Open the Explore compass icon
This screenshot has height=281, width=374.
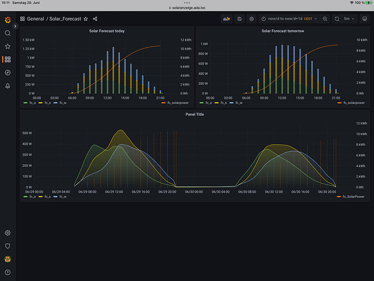pos(8,72)
